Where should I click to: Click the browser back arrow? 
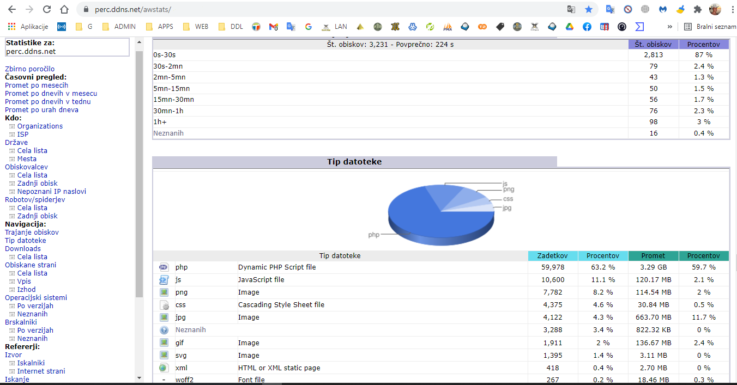[x=12, y=9]
